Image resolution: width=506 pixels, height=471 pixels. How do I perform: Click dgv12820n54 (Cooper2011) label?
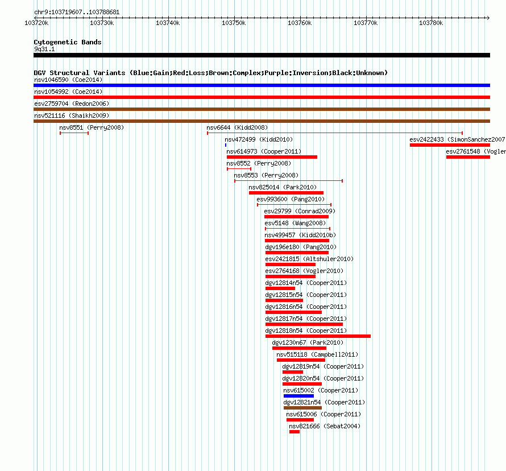(323, 378)
